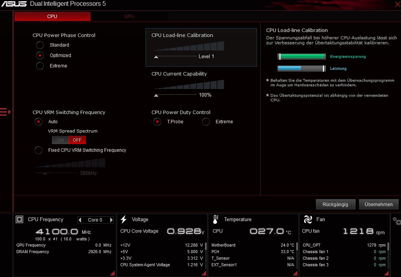Click the Rückgängig button
Screen dimensions: 401x277
[336, 204]
